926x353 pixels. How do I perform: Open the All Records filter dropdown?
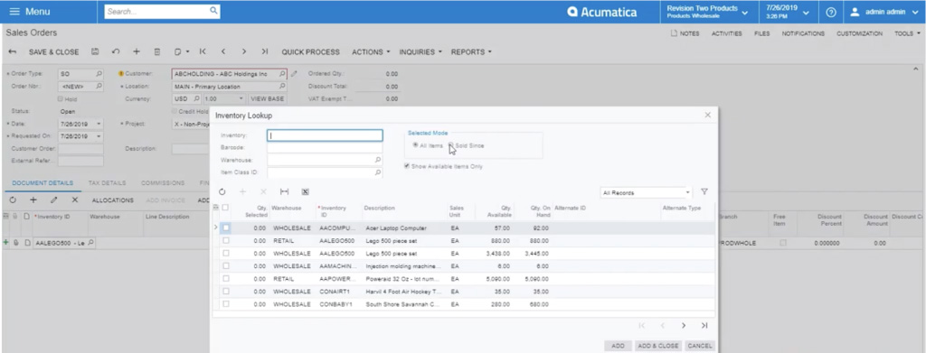point(687,192)
